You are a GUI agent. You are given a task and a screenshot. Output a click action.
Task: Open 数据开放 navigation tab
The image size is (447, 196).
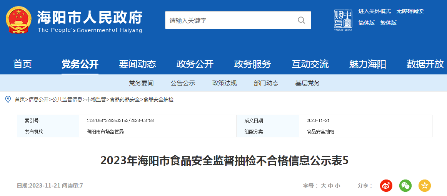pos(425,64)
